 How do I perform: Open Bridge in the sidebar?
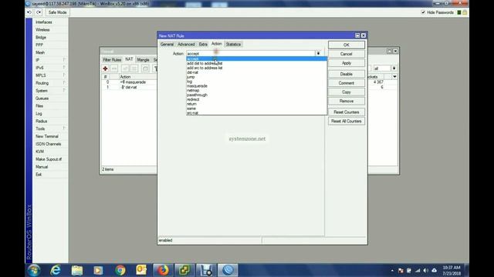pos(41,38)
